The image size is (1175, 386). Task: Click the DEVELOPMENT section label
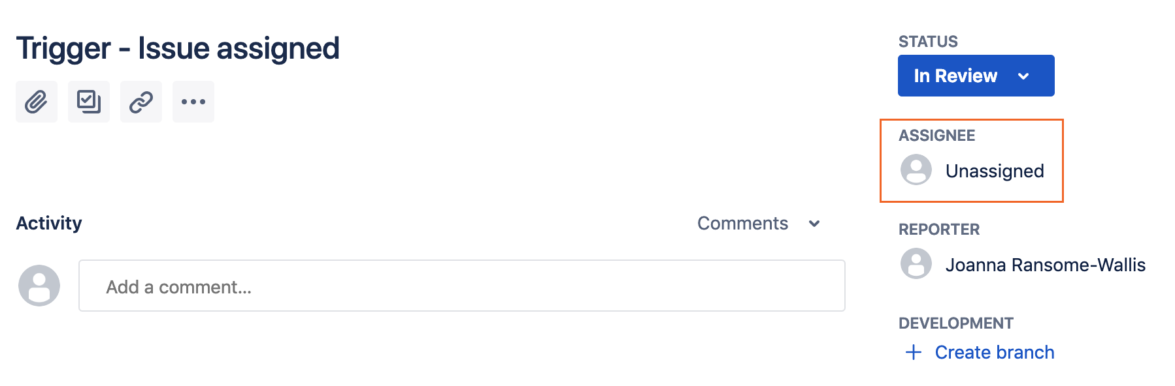point(955,323)
